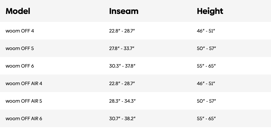Select the woom OFF AIR 5 cell
Viewport: 271px width, 130px height.
(24, 101)
